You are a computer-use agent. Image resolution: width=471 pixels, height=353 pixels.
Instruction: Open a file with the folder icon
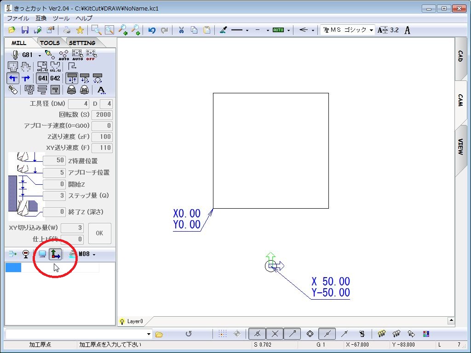11,30
